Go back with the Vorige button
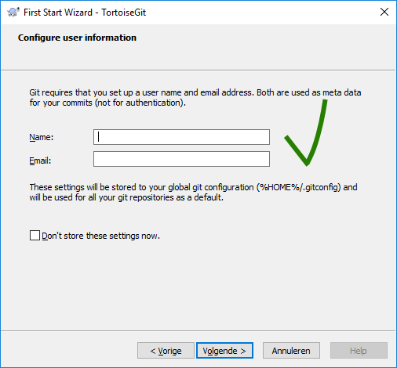 (166, 351)
